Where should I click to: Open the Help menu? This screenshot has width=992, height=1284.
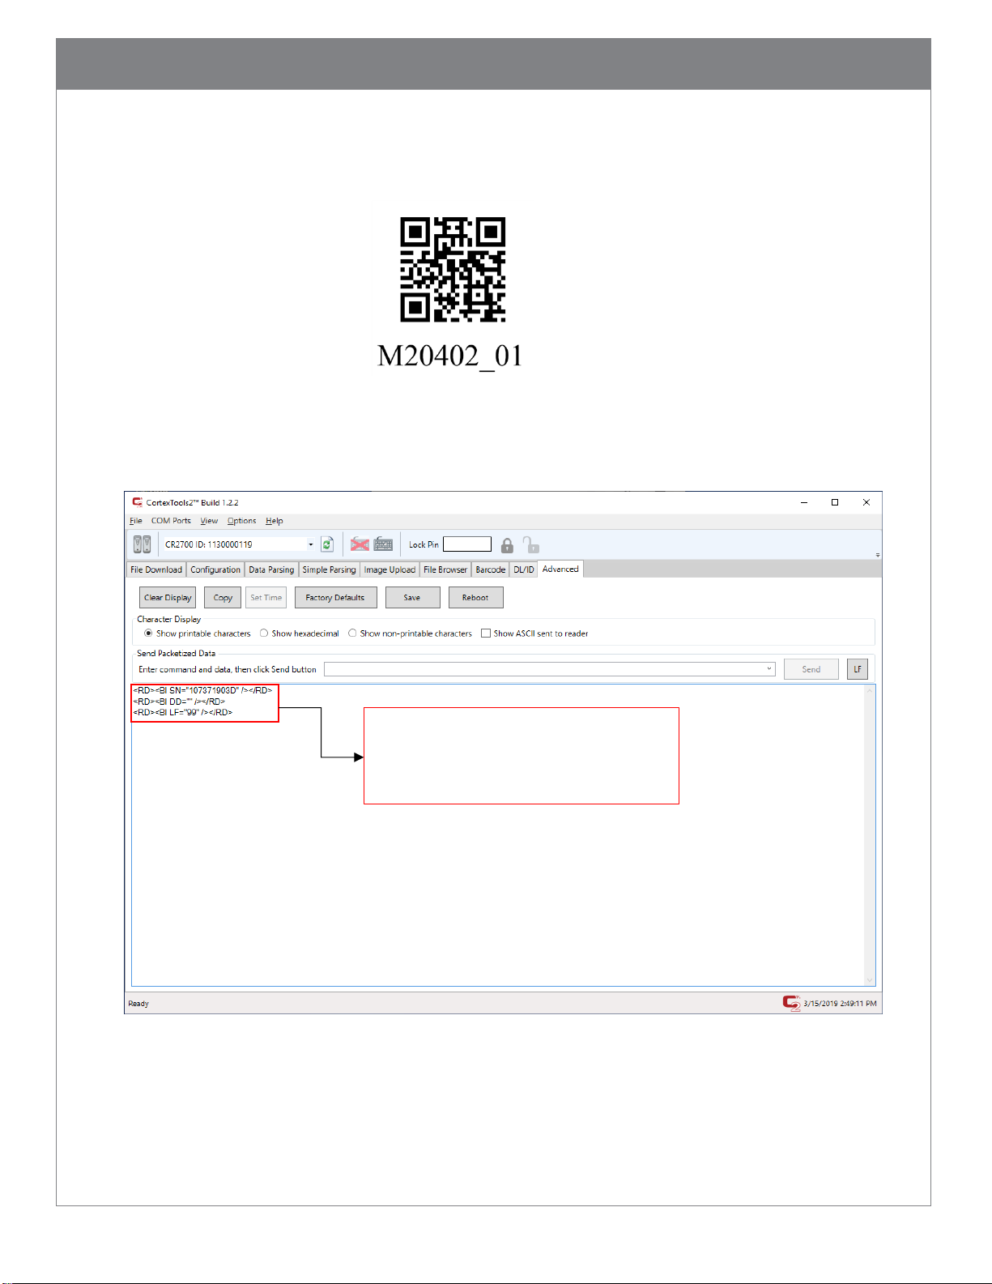275,521
